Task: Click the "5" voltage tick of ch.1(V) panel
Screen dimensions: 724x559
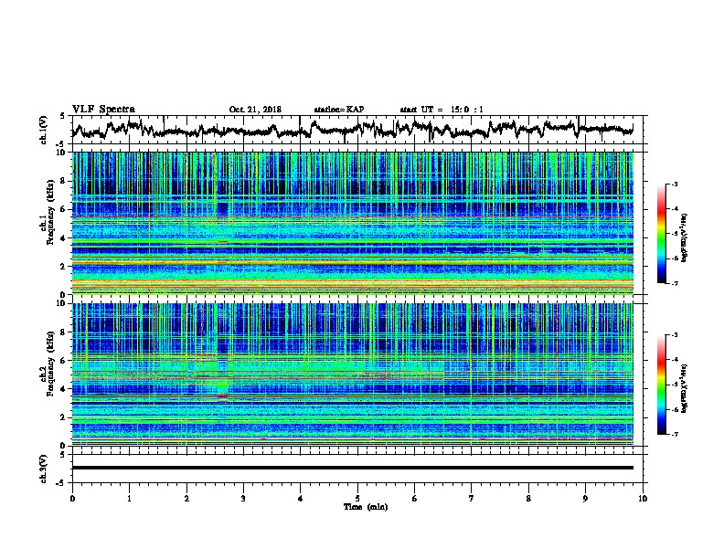Action: click(x=63, y=116)
